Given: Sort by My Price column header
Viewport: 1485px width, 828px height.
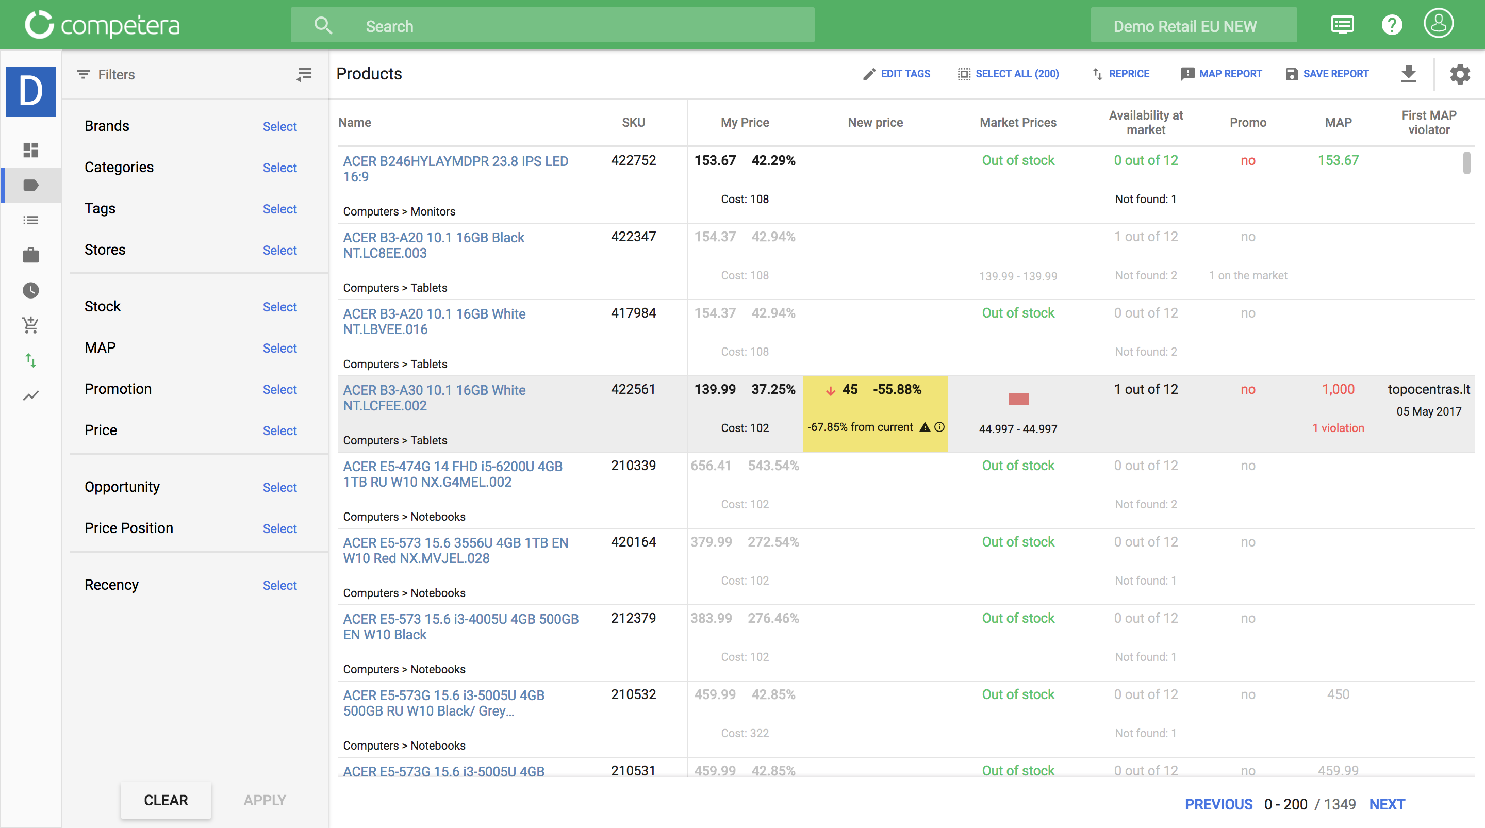Looking at the screenshot, I should 745,122.
